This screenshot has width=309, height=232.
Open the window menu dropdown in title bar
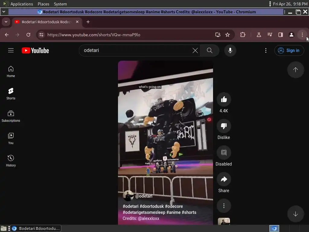(x=4, y=12)
